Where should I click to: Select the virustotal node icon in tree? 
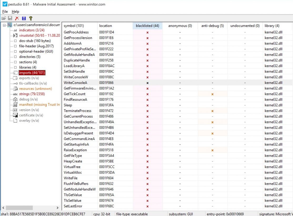(x=15, y=36)
